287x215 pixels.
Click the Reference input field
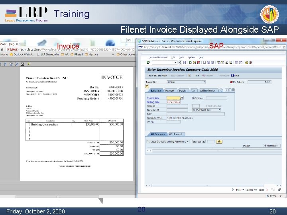[x=216, y=98]
